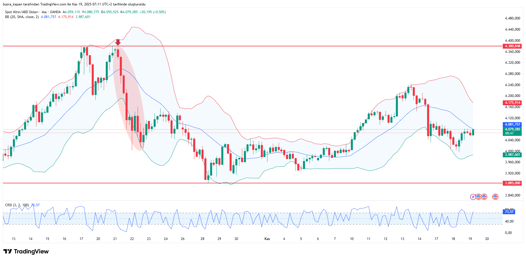
Task: Click the green 3.987,601 lower band label
Action: click(x=512, y=155)
